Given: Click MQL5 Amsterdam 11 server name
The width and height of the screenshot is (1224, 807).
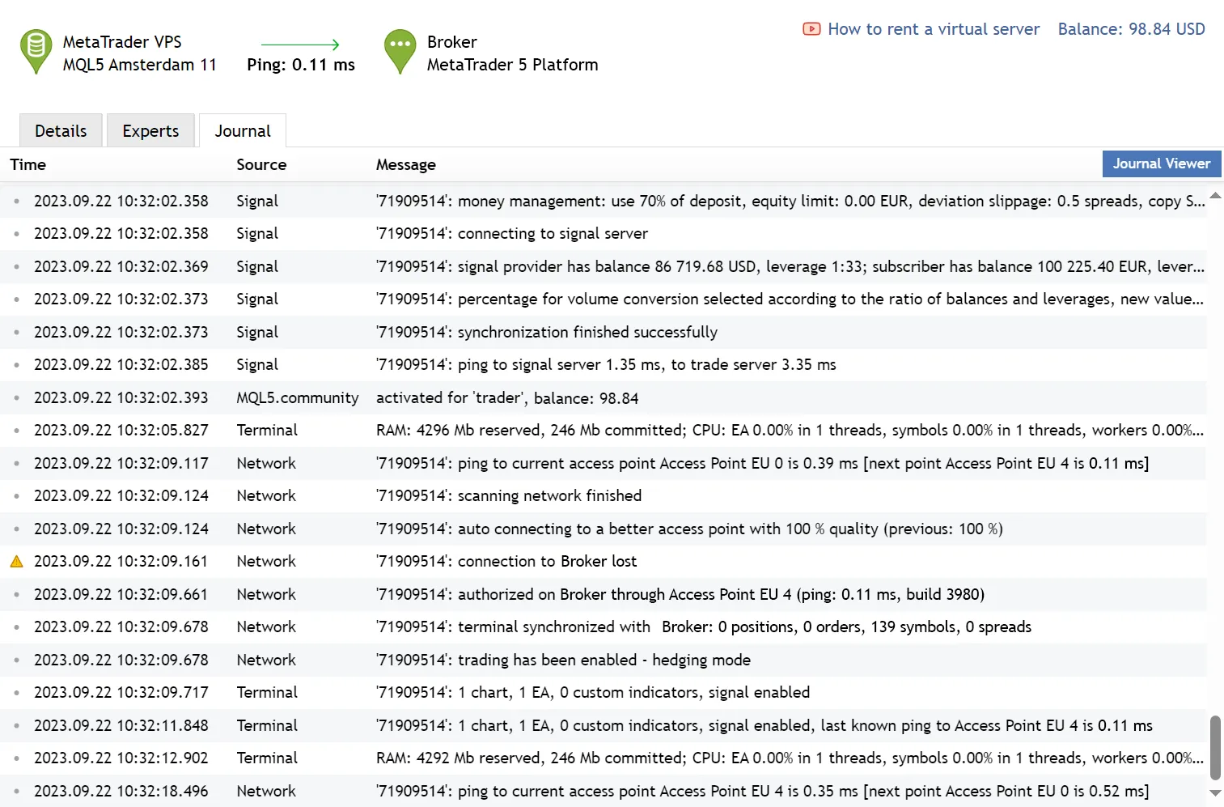Looking at the screenshot, I should point(140,65).
